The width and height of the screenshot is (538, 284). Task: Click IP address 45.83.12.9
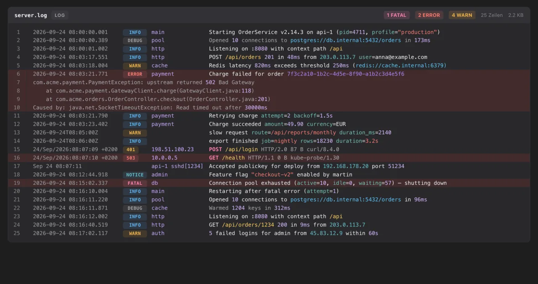point(326,233)
